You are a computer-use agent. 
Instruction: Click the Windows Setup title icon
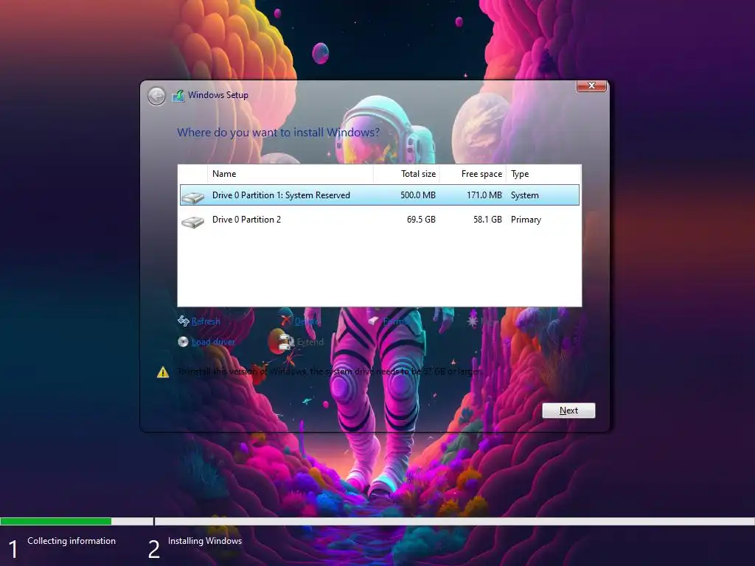pyautogui.click(x=178, y=95)
